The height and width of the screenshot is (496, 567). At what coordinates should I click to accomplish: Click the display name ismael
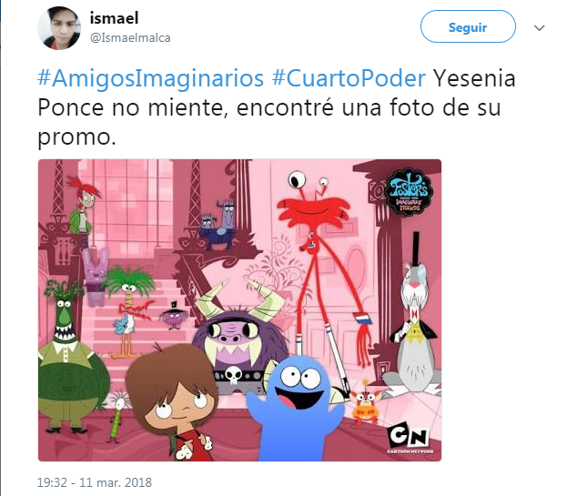tap(114, 17)
